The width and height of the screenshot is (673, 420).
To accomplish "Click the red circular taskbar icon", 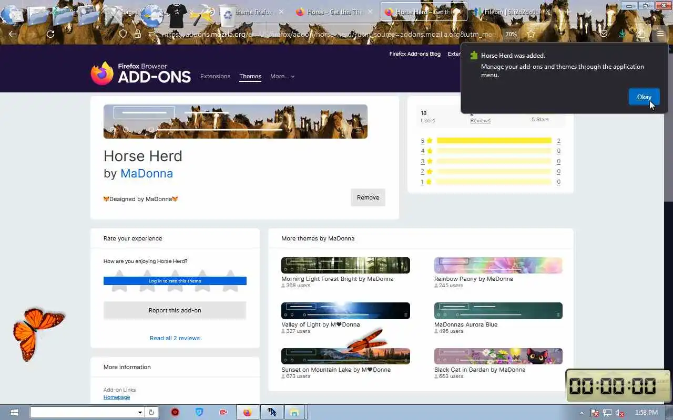I will 175,413.
